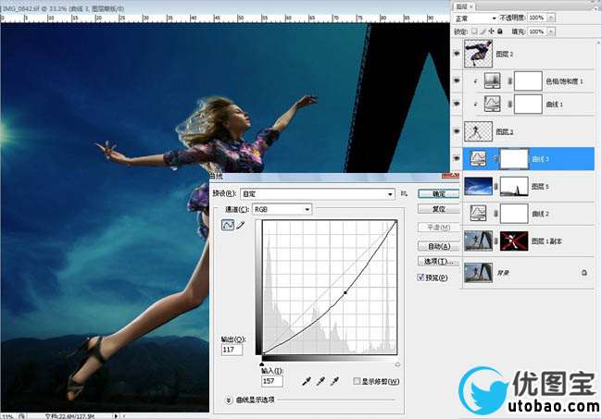Viewport: 602px width, 419px height.
Task: Toggle the Preview checkbox in Curves dialog
Action: (x=421, y=277)
